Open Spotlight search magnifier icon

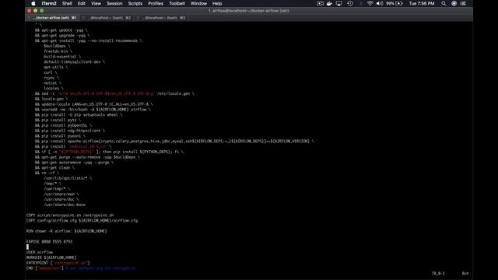point(444,3)
